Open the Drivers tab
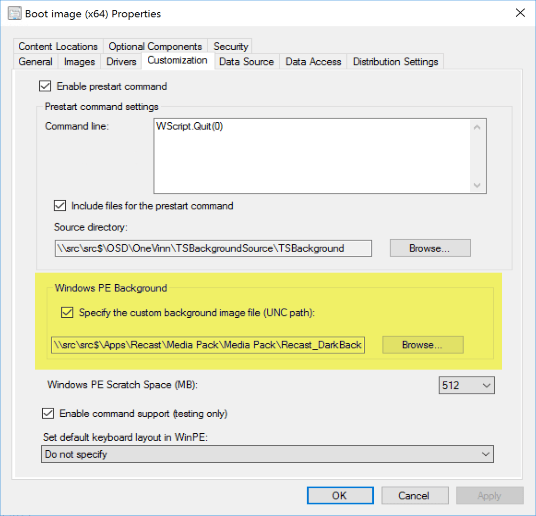This screenshot has height=516, width=536. click(120, 61)
